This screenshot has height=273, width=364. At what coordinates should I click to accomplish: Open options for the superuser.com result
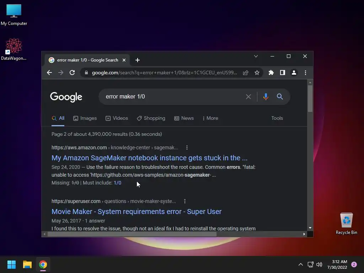point(185,201)
